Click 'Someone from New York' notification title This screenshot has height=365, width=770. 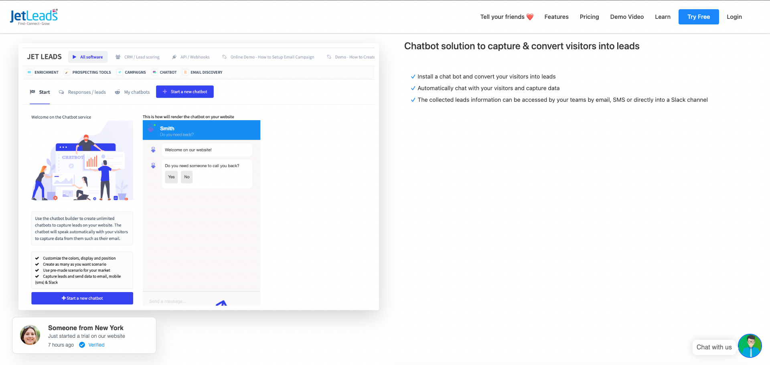pyautogui.click(x=86, y=328)
